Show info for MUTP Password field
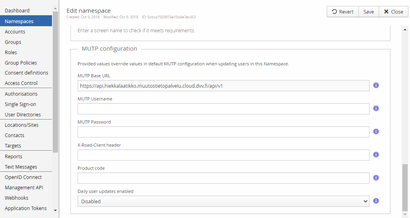The image size is (410, 218). (376, 132)
